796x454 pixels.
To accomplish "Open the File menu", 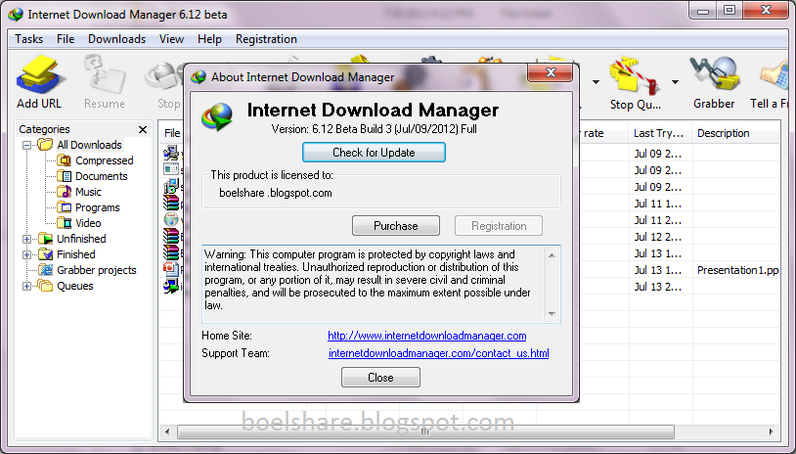I will 66,39.
